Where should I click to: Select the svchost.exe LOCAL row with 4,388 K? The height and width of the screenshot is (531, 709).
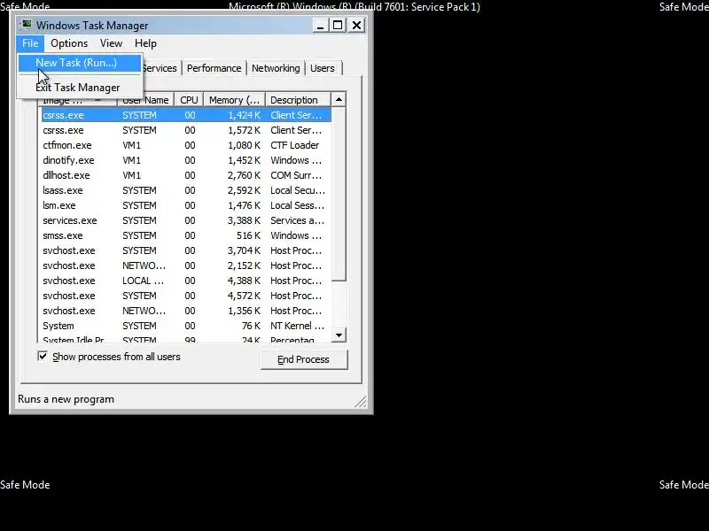pos(186,281)
